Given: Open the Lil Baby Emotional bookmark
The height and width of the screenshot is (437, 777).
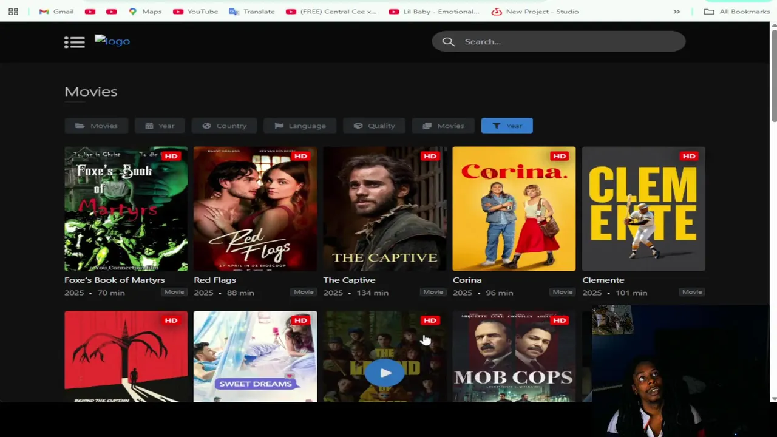Looking at the screenshot, I should [434, 12].
